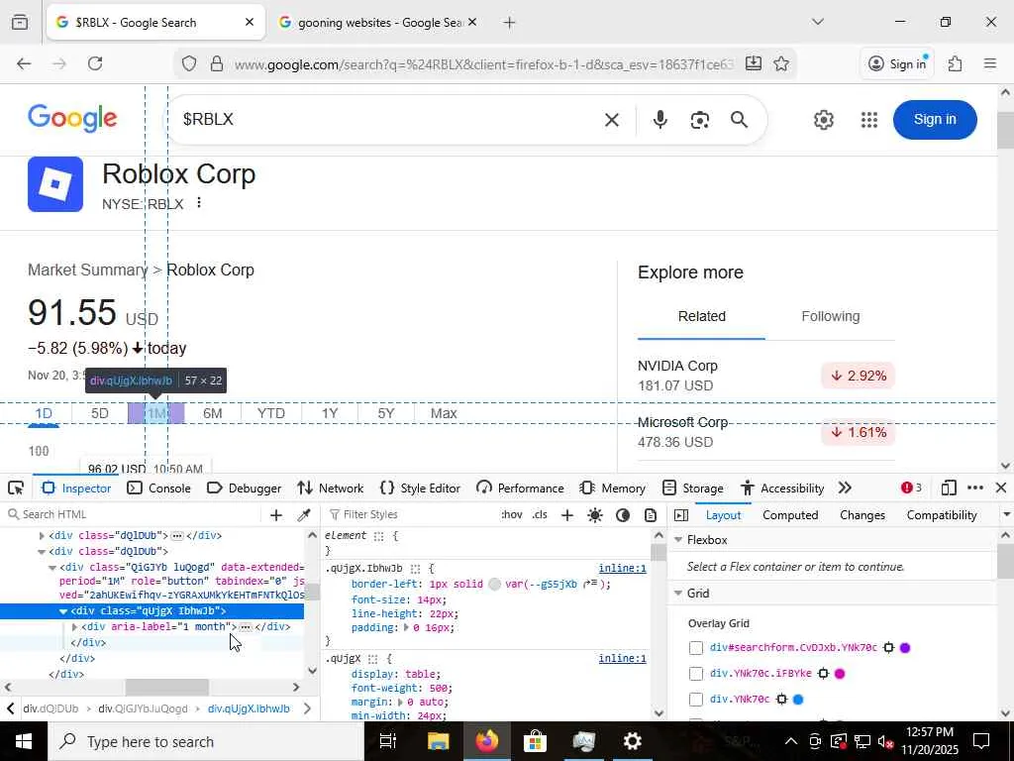Expand the padding shorthand in qUjgX.IbhwJb rule
The width and height of the screenshot is (1014, 761).
point(406,627)
